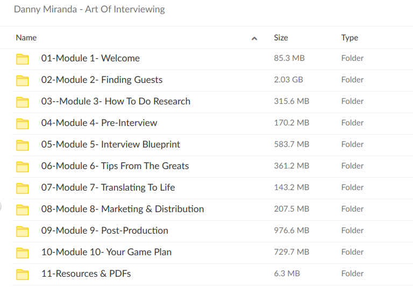Image resolution: width=413 pixels, height=287 pixels.
Task: Click folder icon for 01-Module 1- Welcome
Action: pos(22,59)
